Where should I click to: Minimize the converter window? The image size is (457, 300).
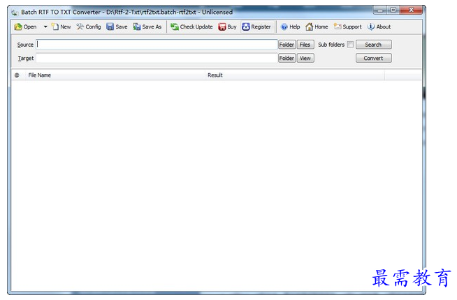pyautogui.click(x=379, y=10)
